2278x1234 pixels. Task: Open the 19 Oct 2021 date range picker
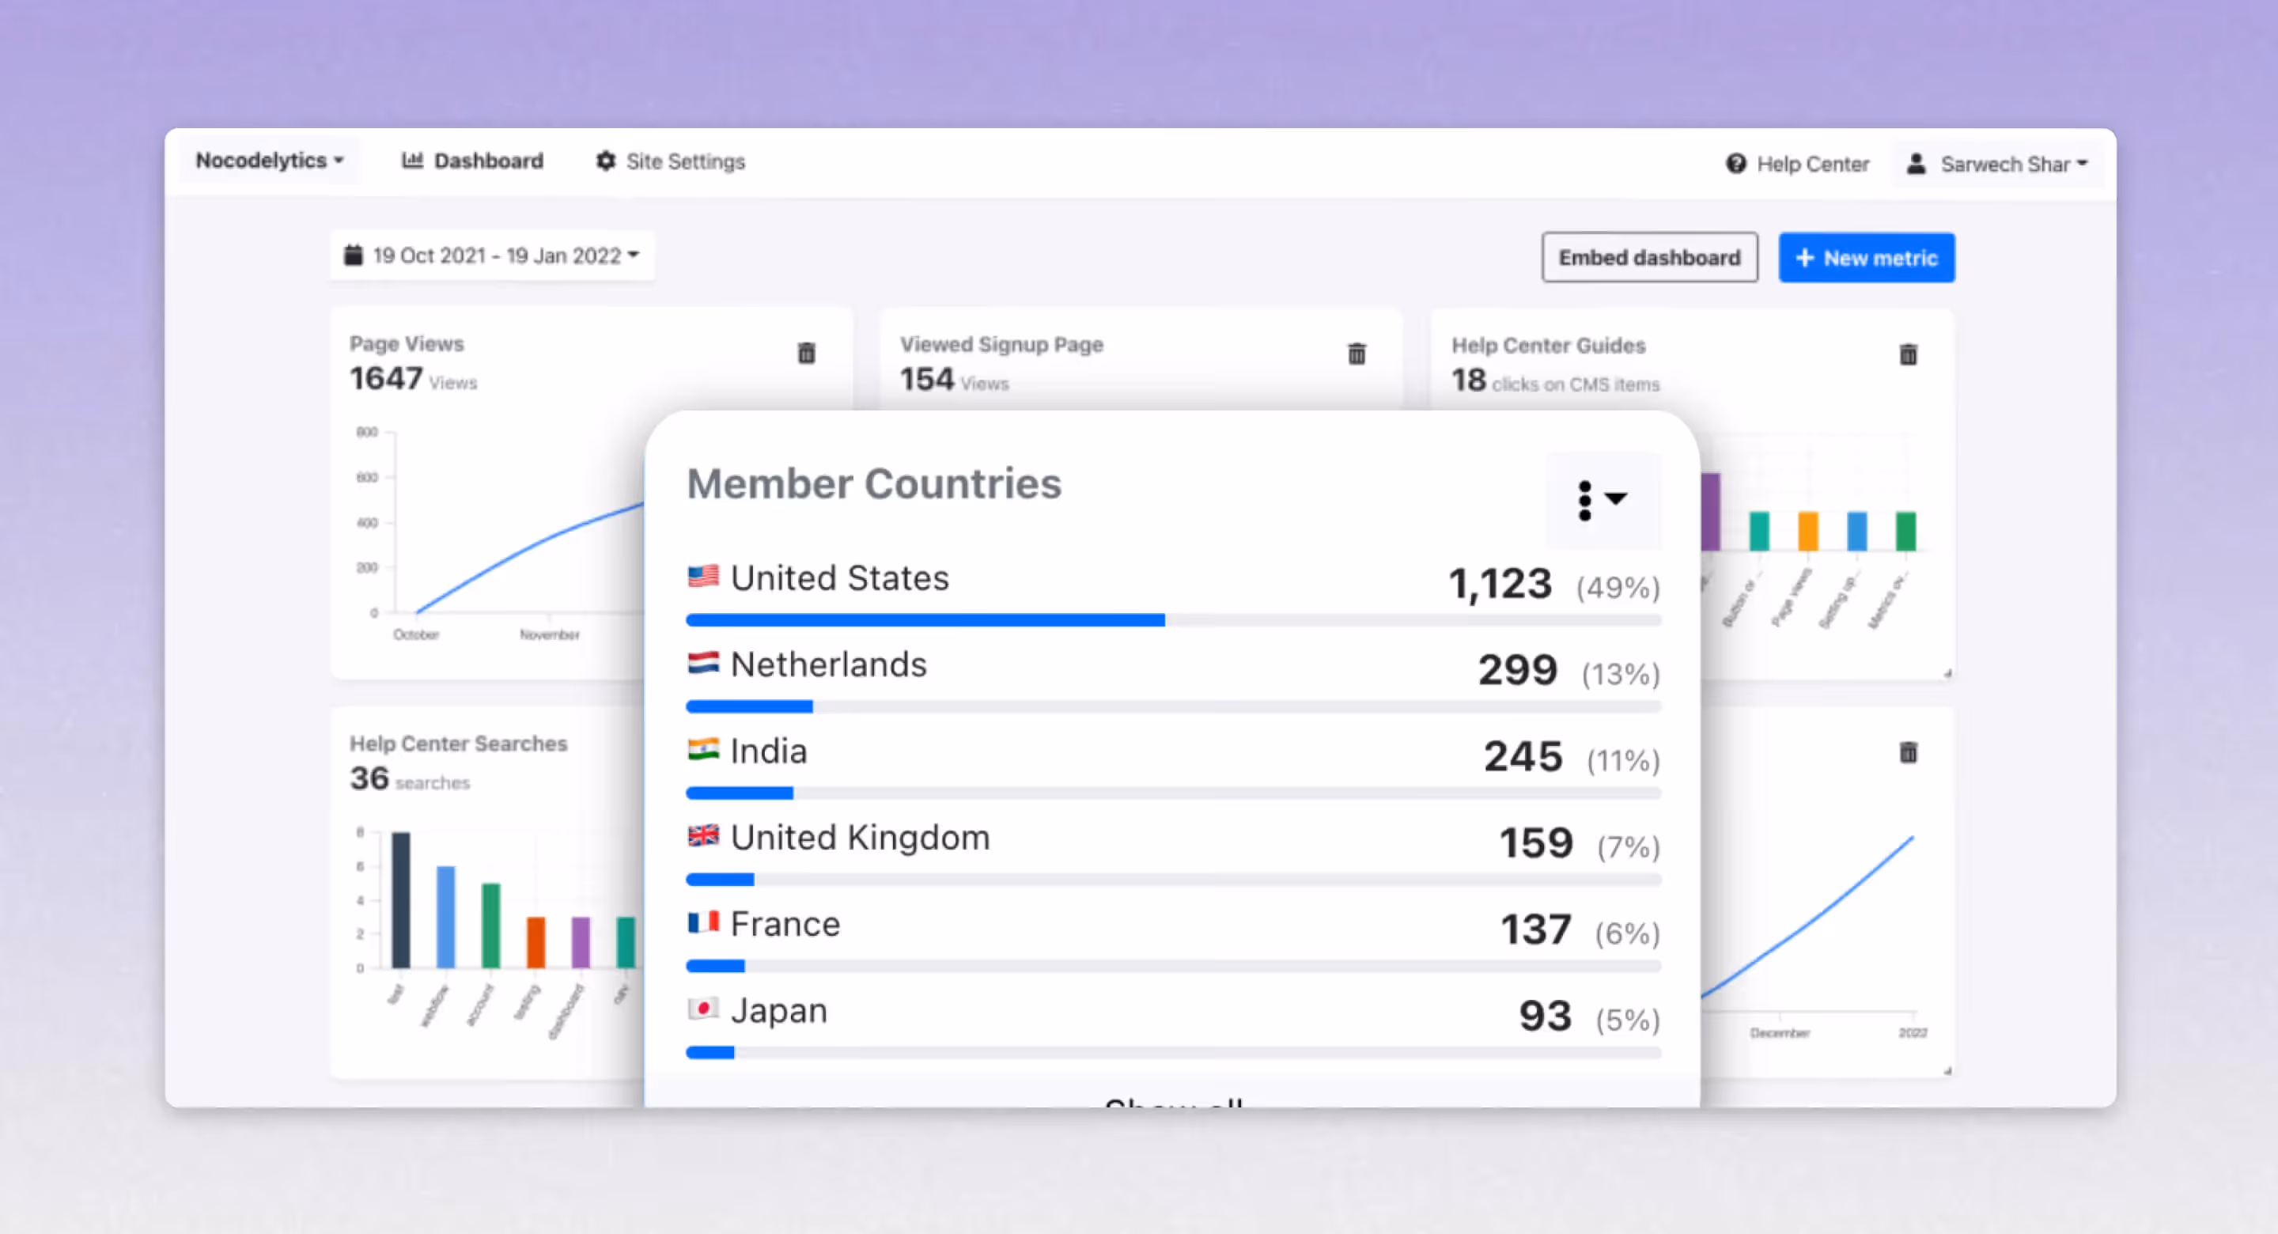tap(492, 256)
